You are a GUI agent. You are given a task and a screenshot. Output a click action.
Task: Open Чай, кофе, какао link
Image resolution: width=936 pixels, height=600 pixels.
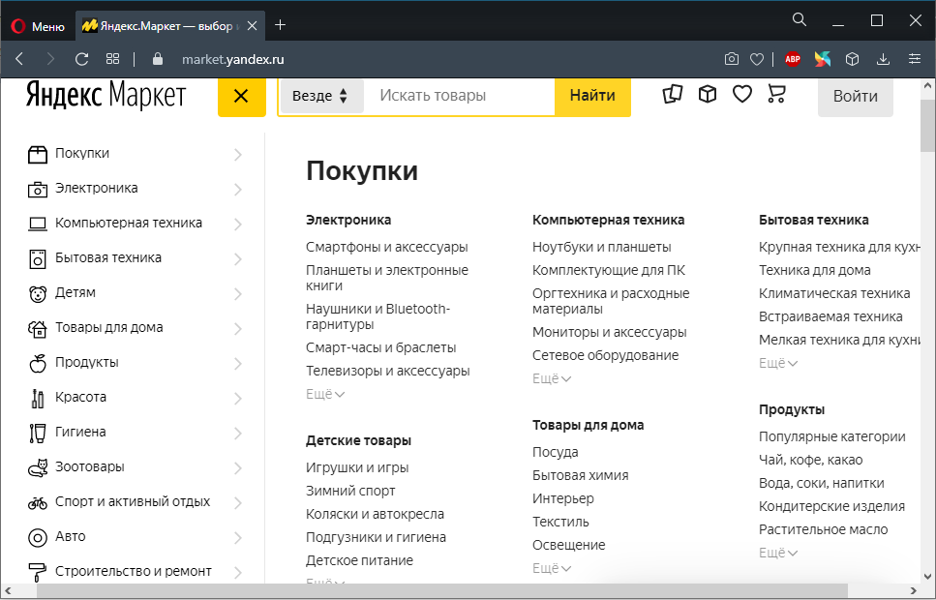tap(810, 461)
